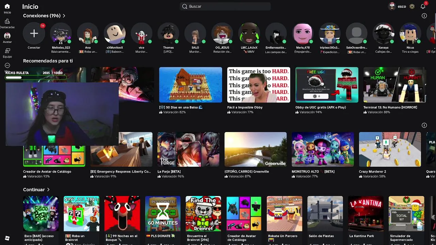436x245 pixels.
Task: Open the info icon beside Conexiones row
Action: [424, 16]
